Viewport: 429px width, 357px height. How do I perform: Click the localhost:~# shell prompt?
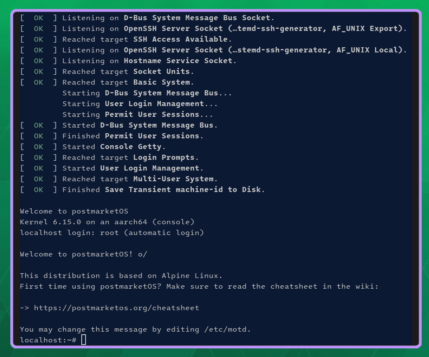tap(48, 340)
